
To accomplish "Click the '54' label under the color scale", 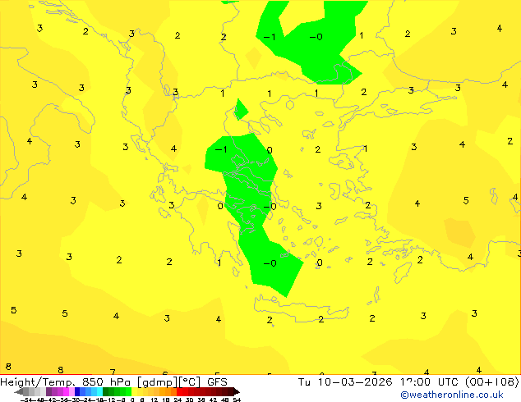I will click(236, 400).
